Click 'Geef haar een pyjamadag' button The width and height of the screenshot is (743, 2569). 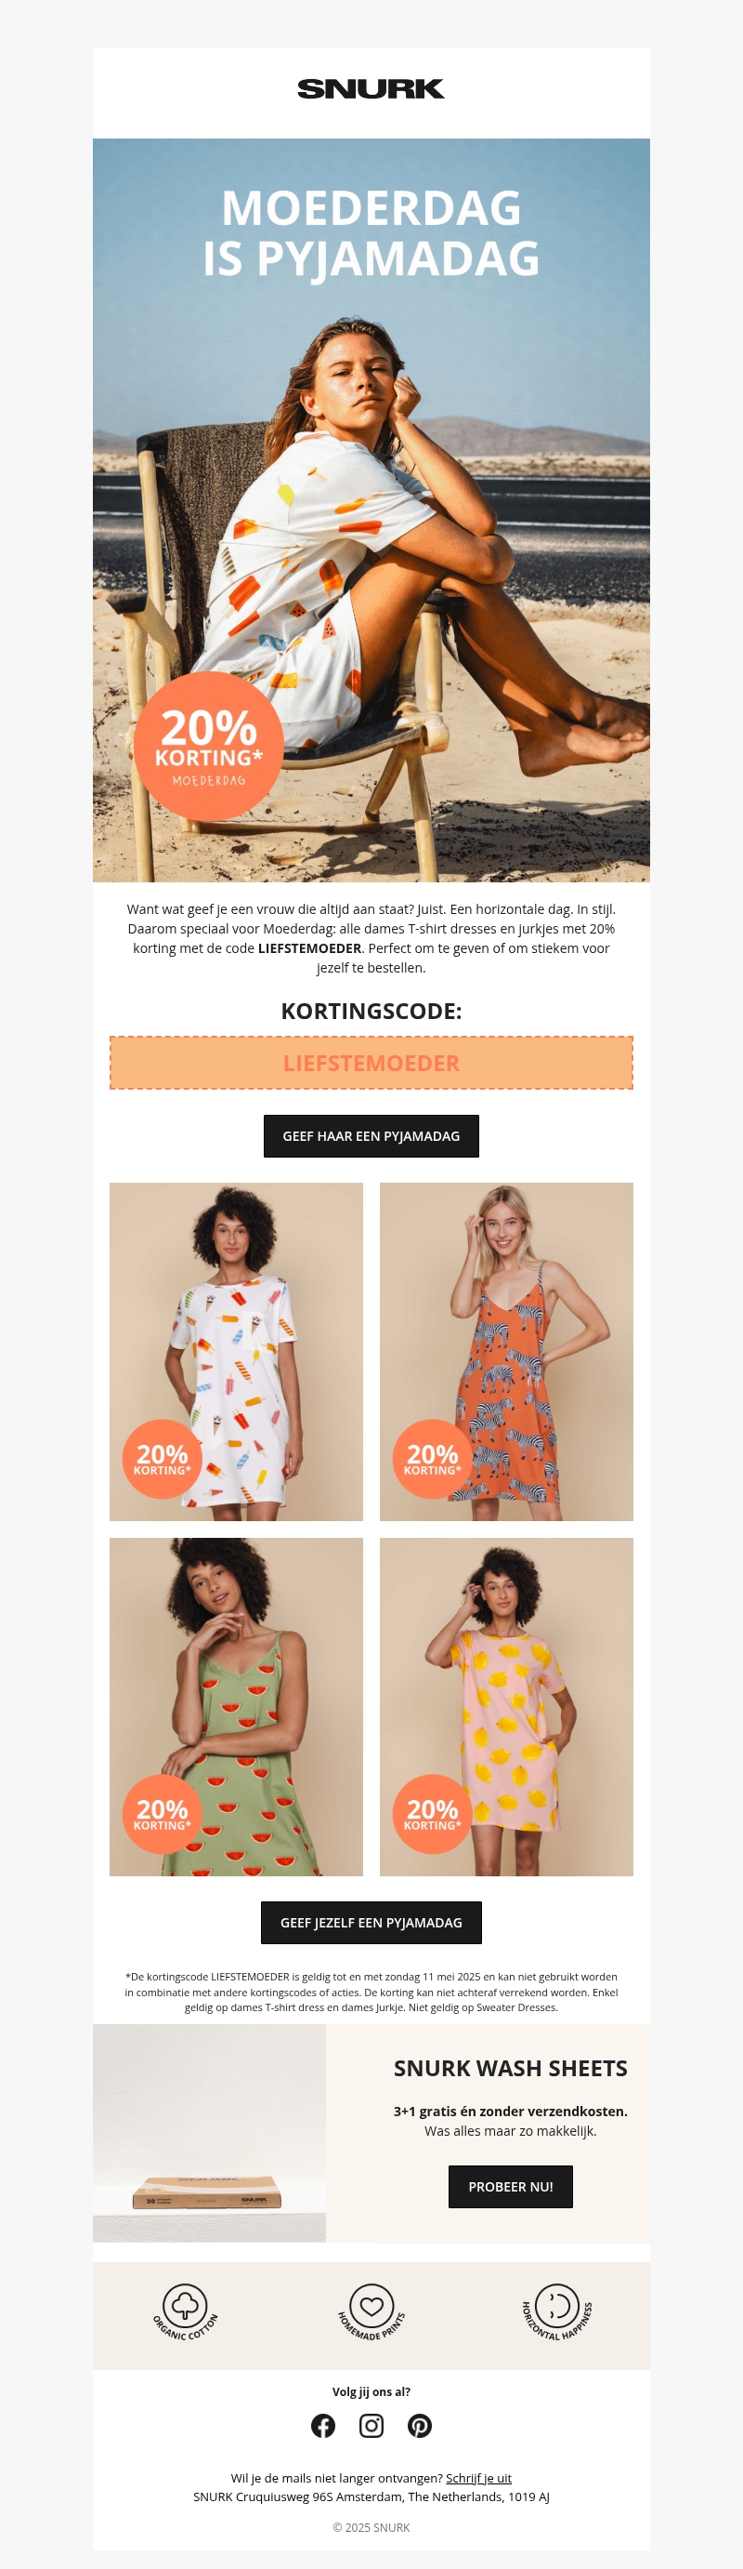click(x=371, y=1136)
